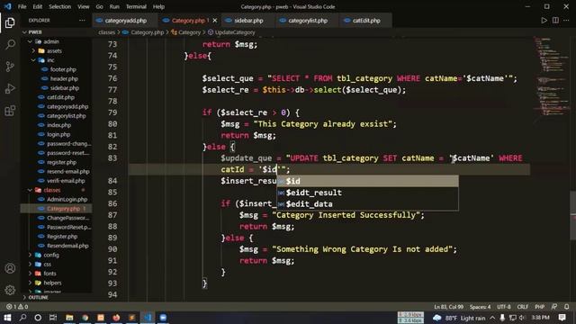The image size is (576, 324).
Task: Open the Manage gear icon
Action: [x=10, y=290]
